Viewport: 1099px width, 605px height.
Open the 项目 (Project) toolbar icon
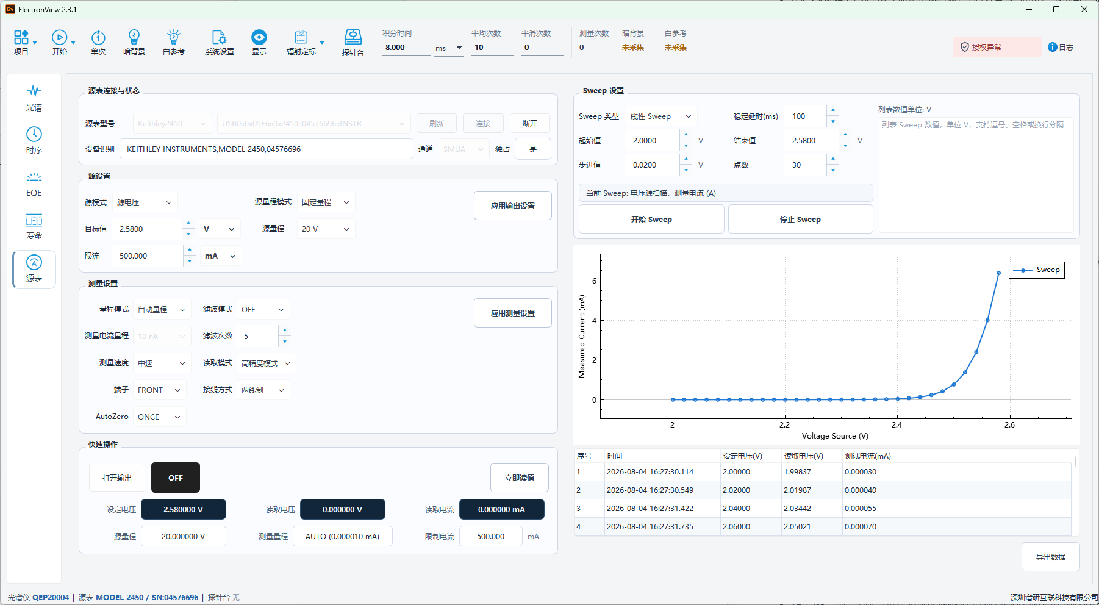click(21, 41)
